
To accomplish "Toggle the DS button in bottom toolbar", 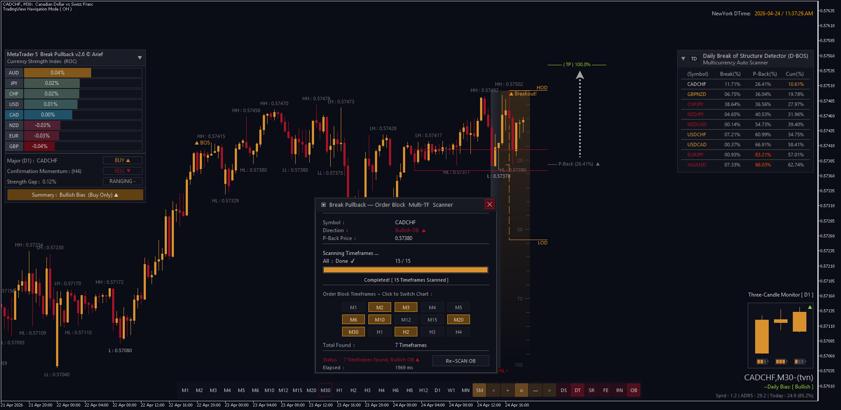I will pos(564,390).
